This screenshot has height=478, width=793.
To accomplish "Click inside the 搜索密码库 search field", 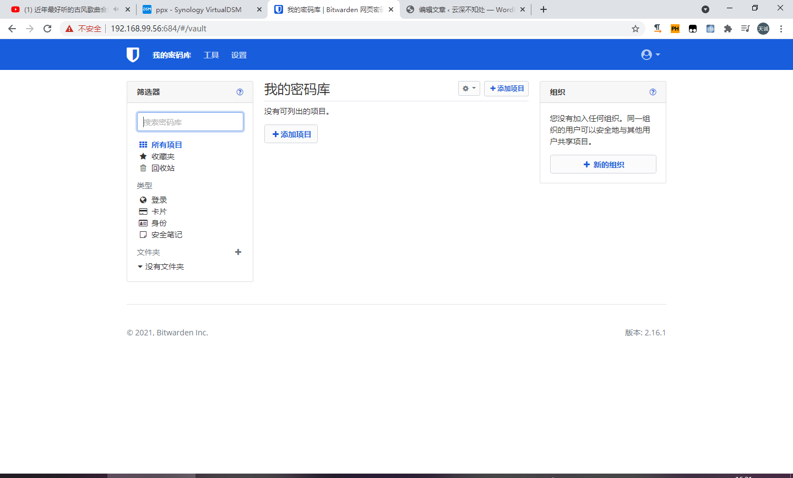I will [190, 121].
